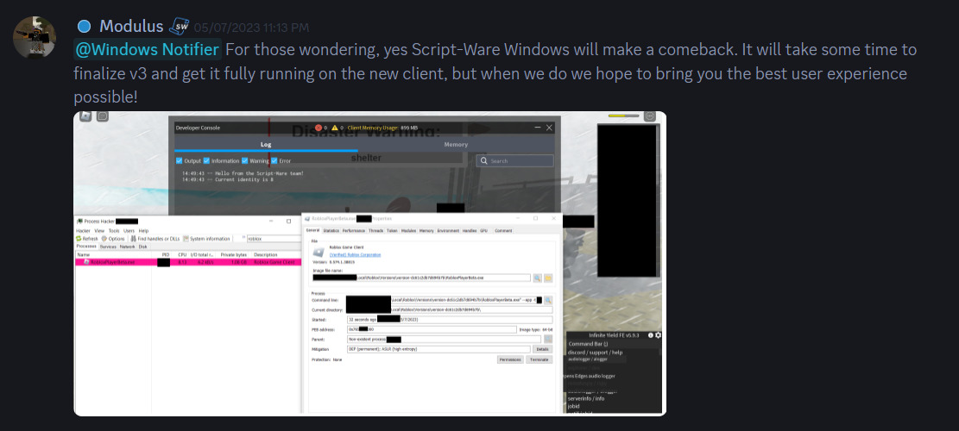Switch to the Log tab in Developer Console
Viewport: 959px width, 431px height.
266,145
